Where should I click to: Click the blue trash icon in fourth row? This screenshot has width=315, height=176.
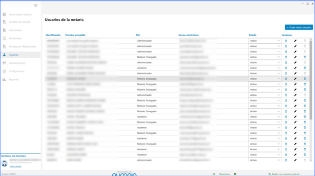[x=305, y=57]
